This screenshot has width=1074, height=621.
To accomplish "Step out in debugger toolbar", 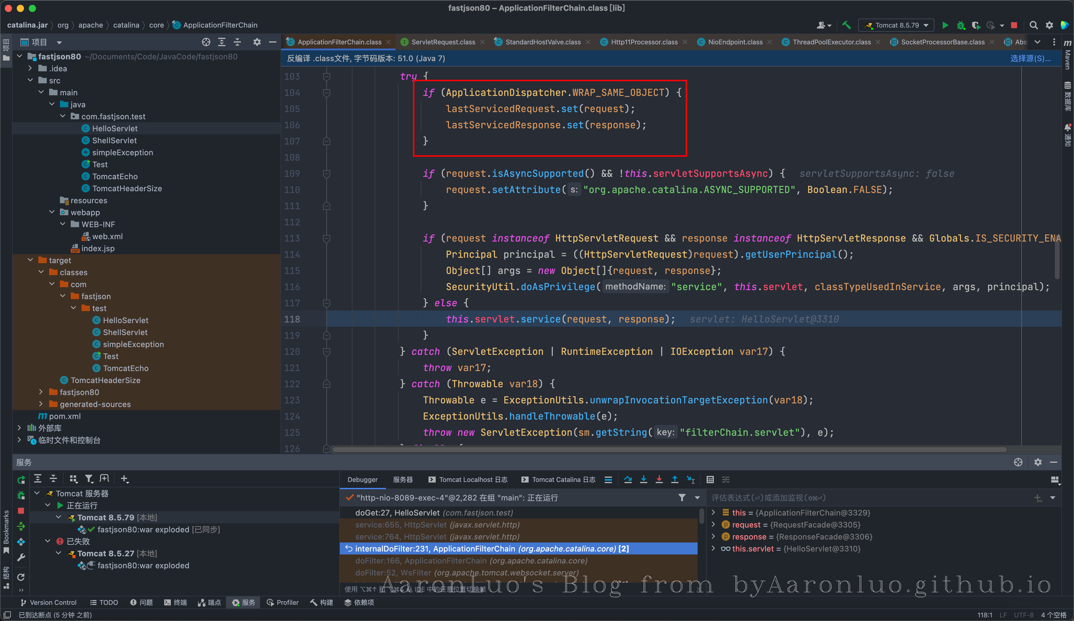I will coord(675,480).
